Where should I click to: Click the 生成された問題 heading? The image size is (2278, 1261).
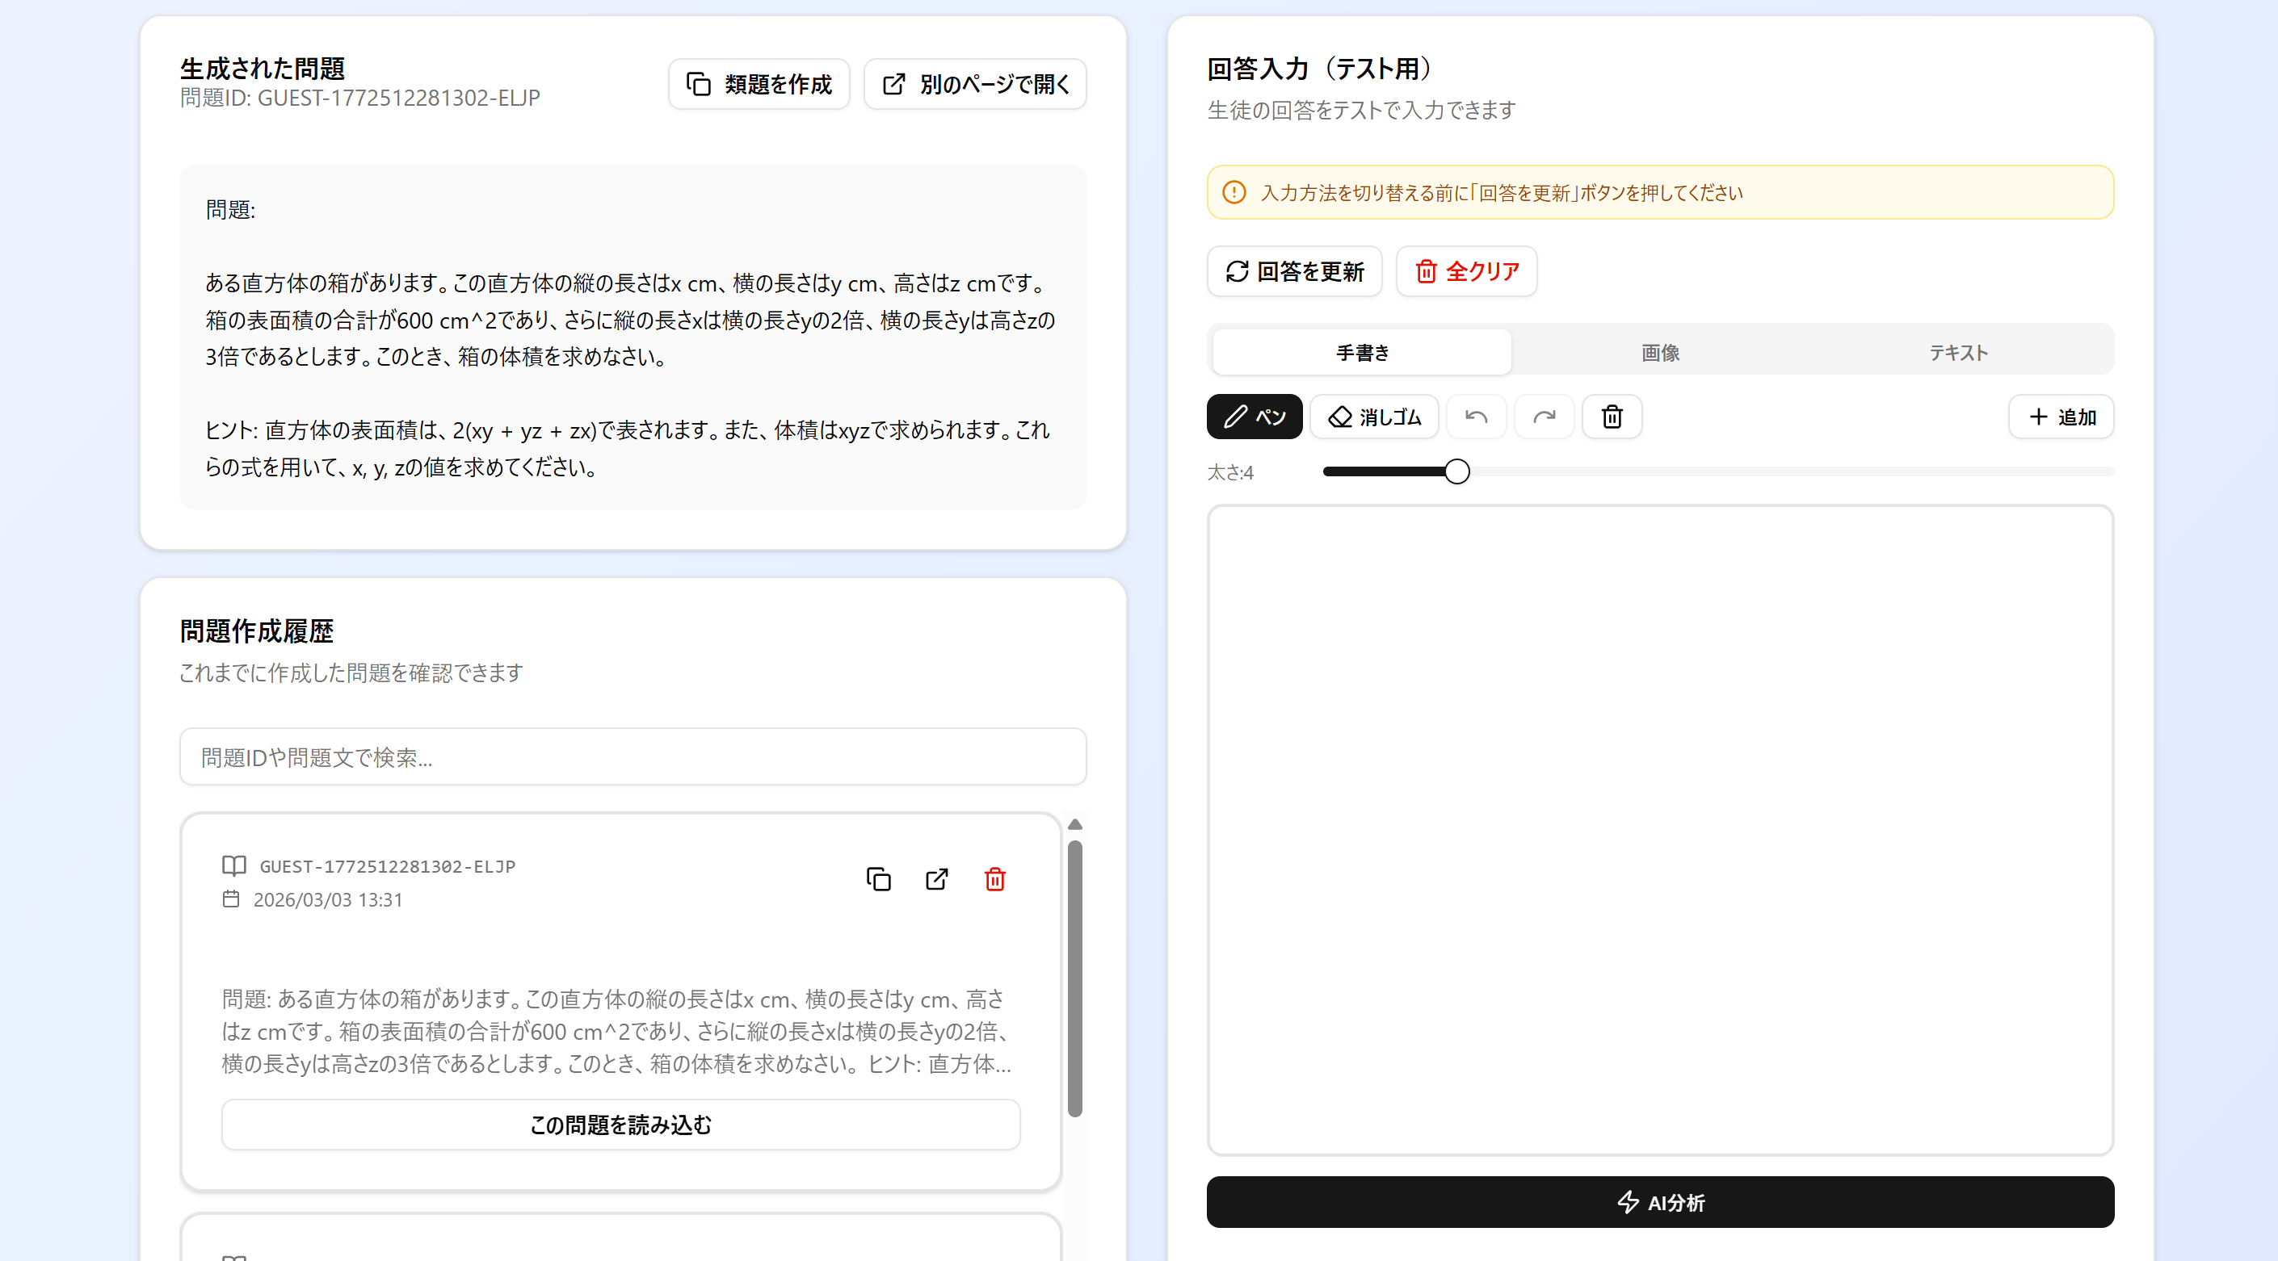click(262, 68)
